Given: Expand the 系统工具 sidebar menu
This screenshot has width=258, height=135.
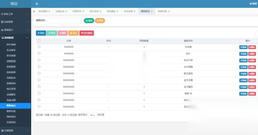Looking at the screenshot, I should pos(15,14).
